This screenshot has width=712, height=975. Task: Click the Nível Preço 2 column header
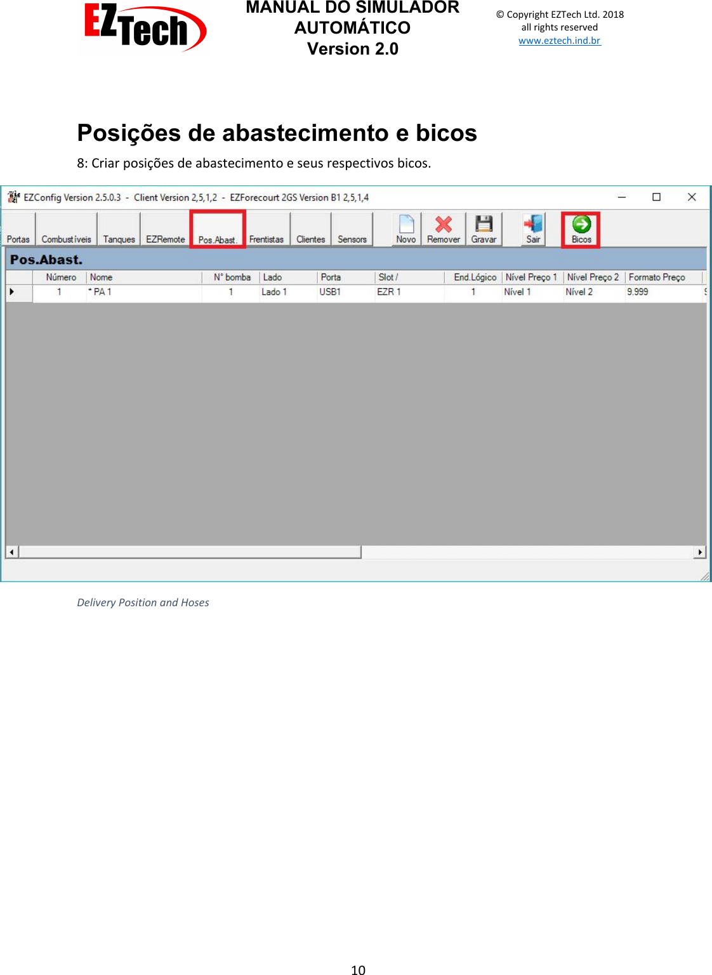point(595,277)
